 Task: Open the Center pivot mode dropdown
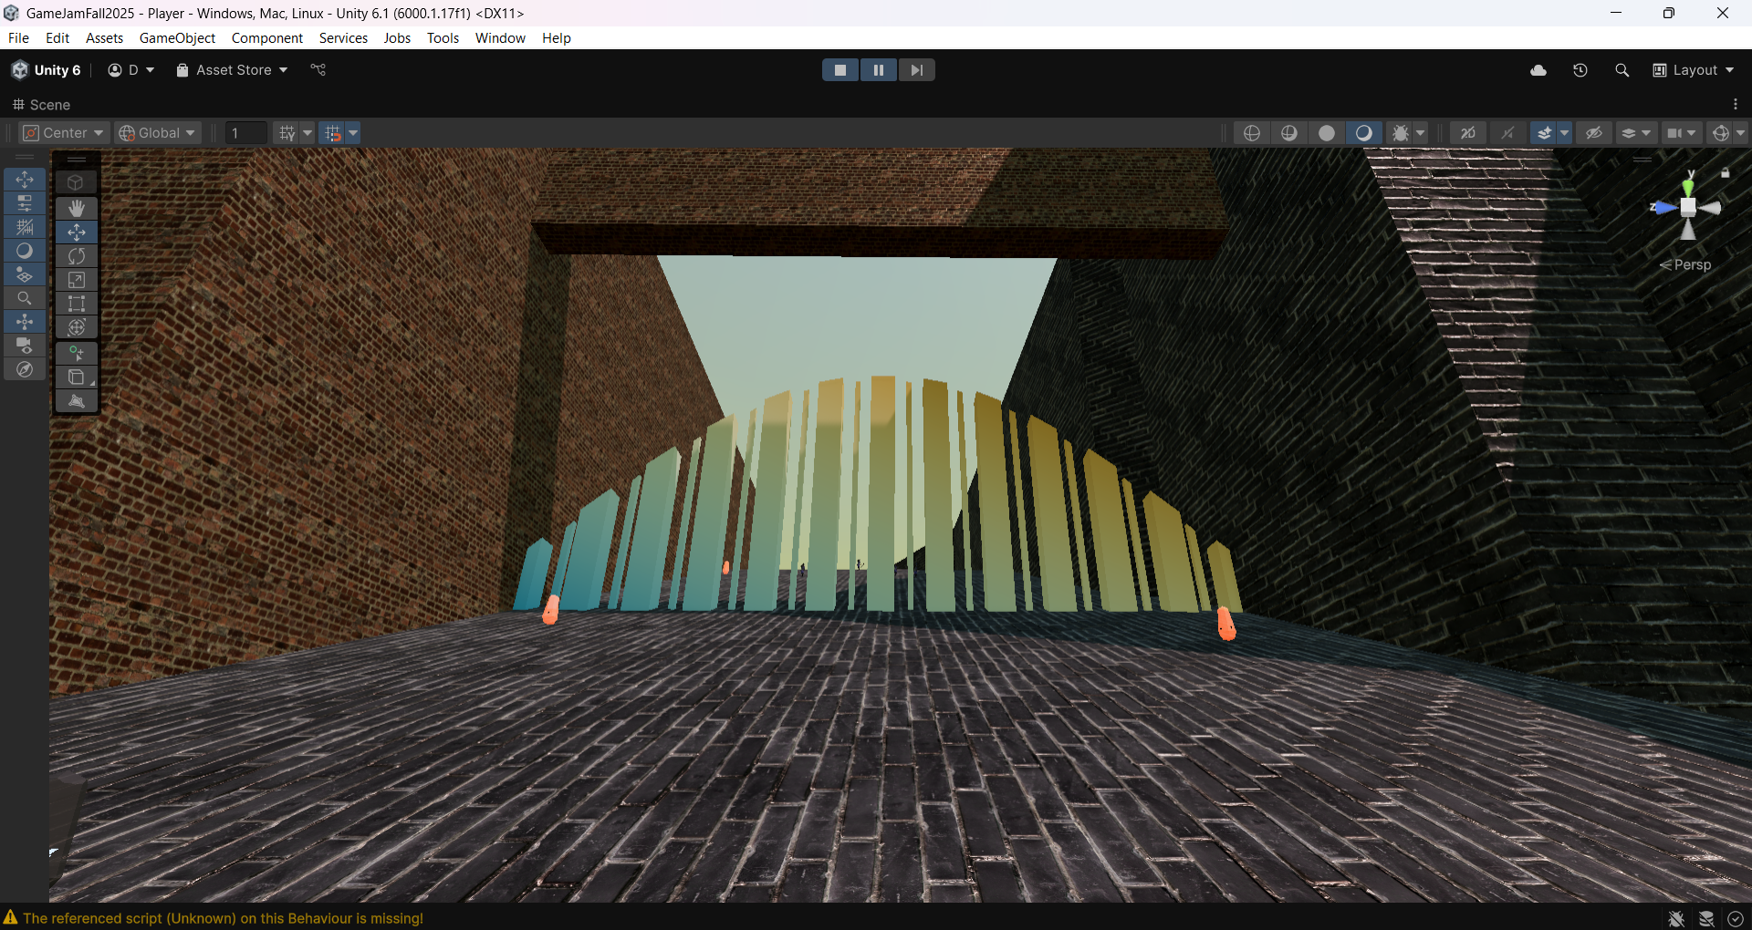pyautogui.click(x=64, y=133)
